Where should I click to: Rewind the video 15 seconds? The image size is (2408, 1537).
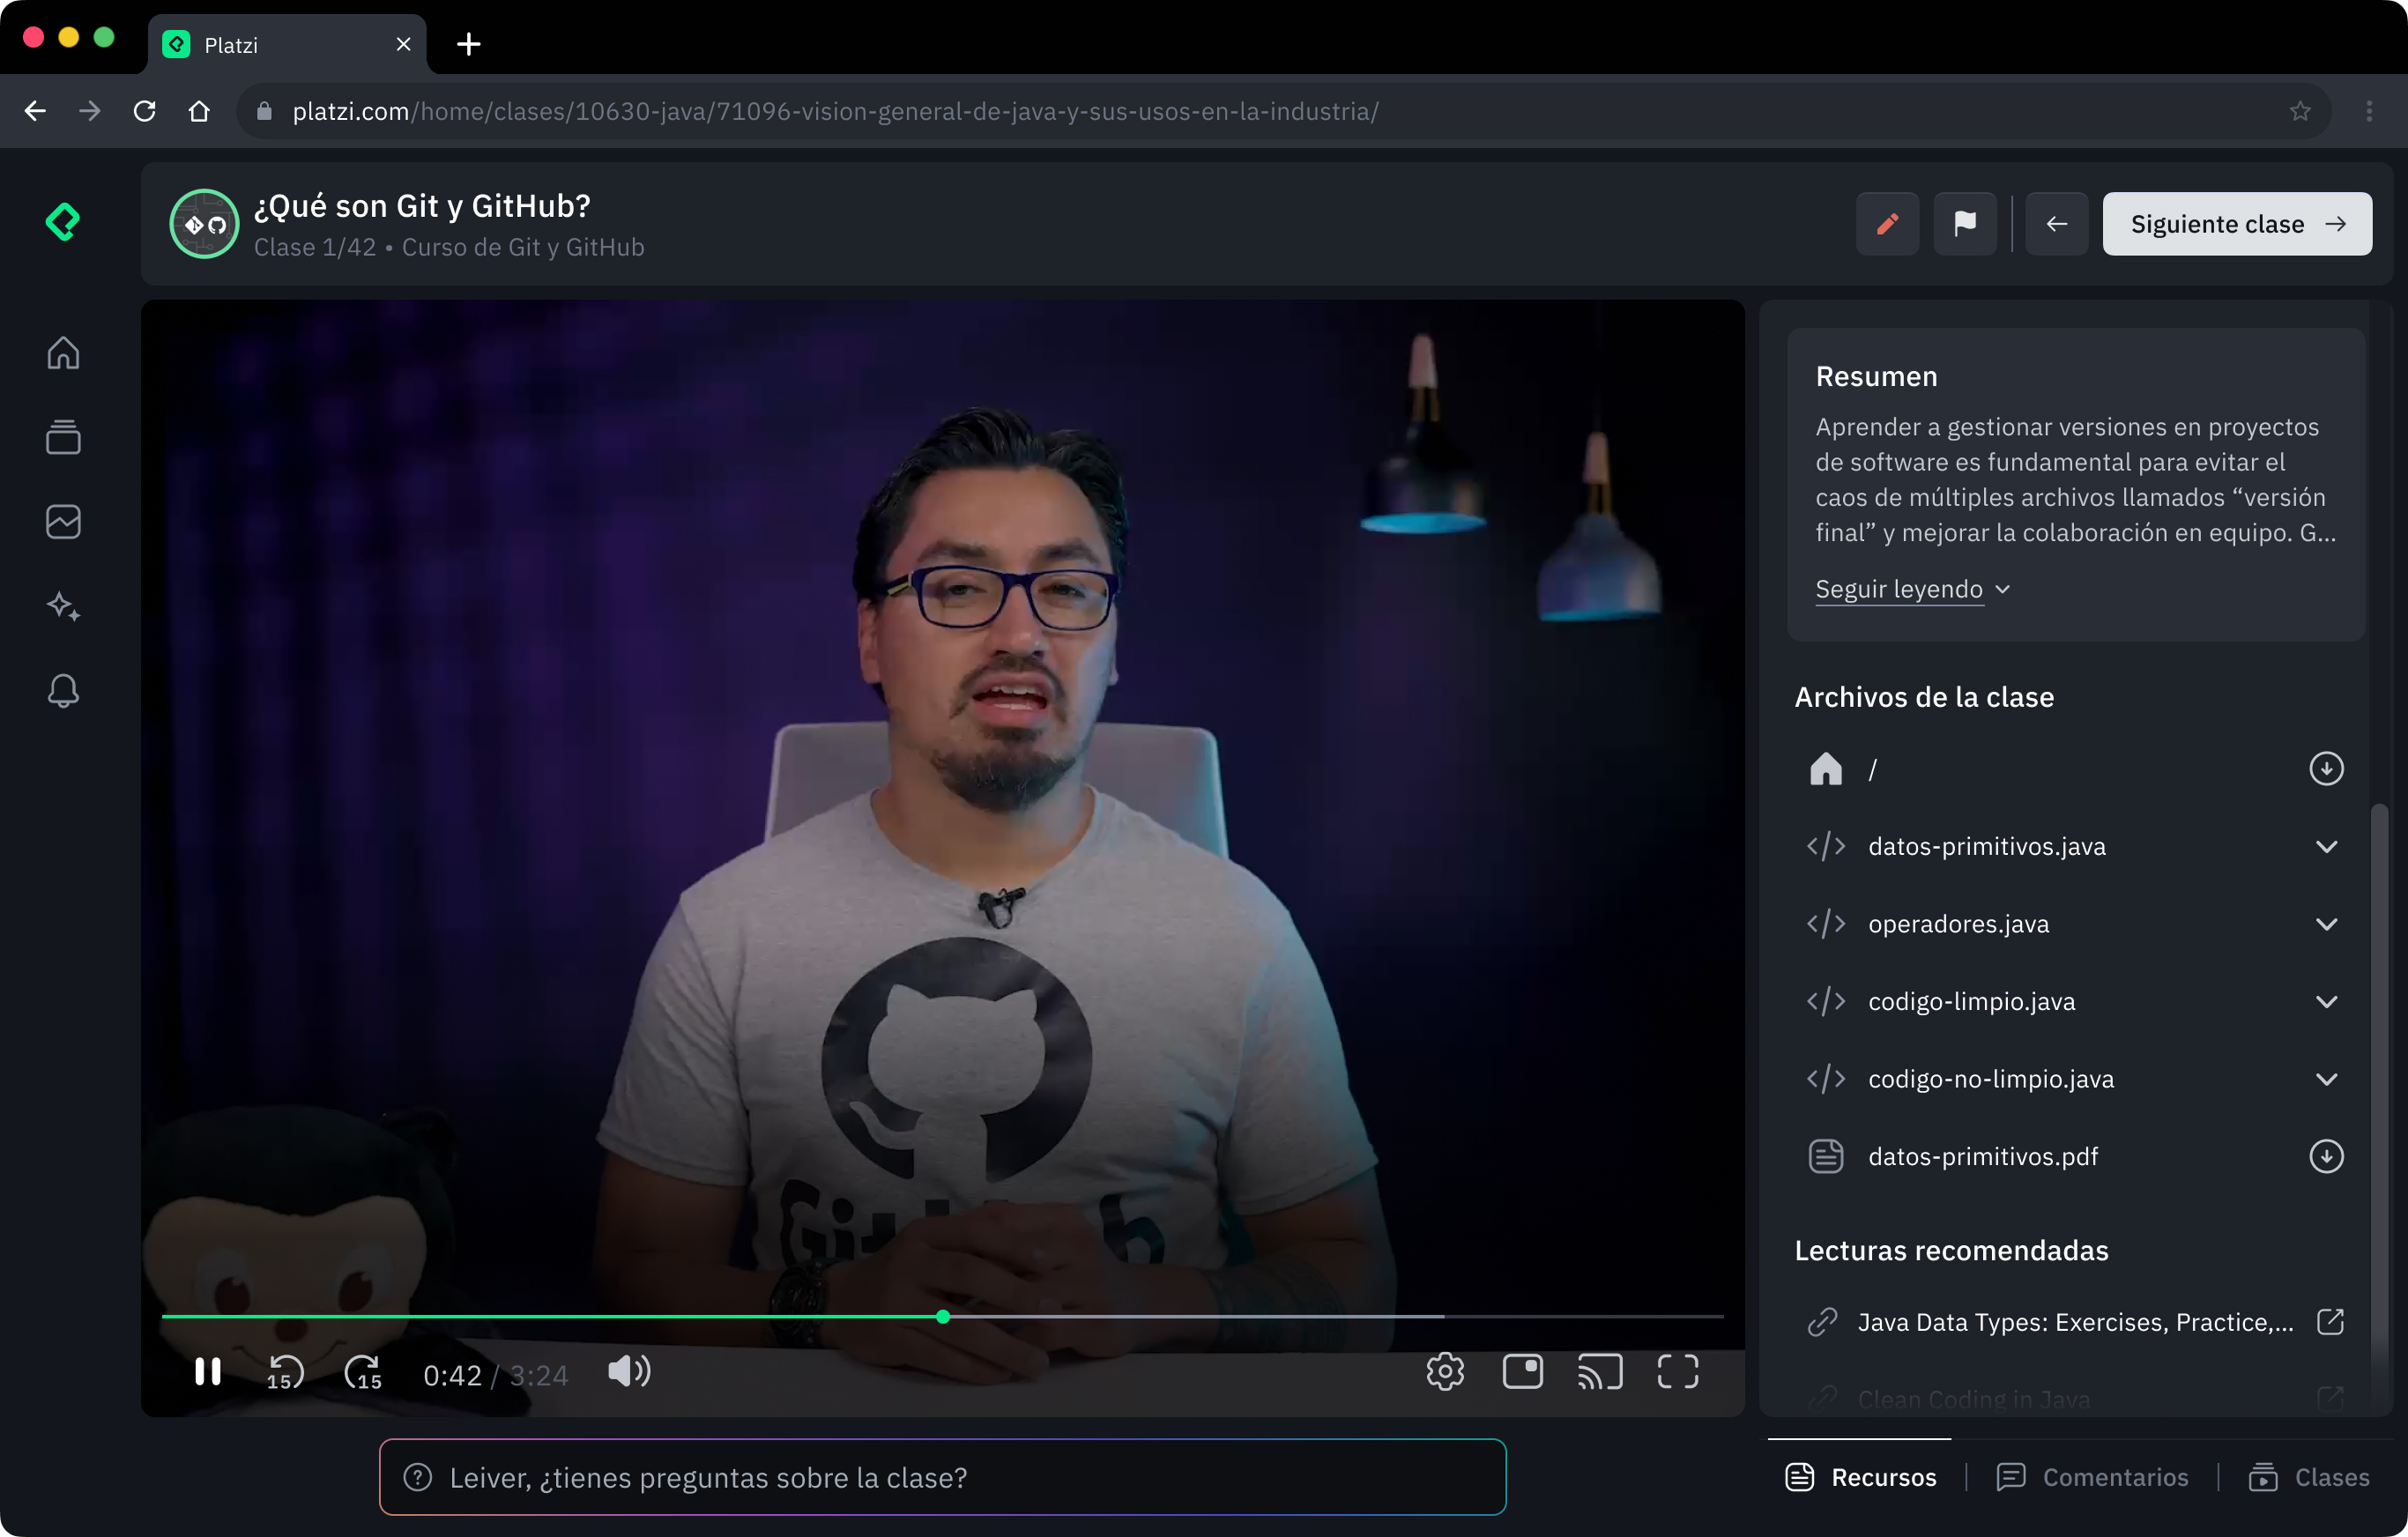pyautogui.click(x=285, y=1372)
